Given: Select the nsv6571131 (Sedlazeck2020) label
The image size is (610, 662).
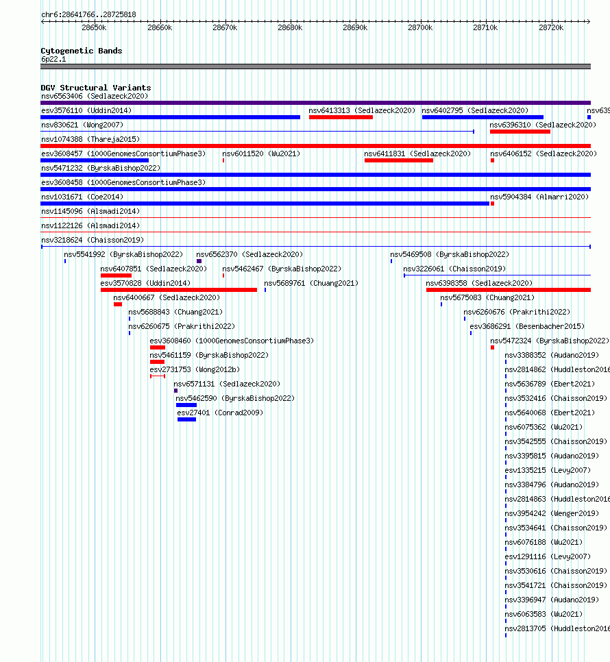Looking at the screenshot, I should tap(227, 384).
